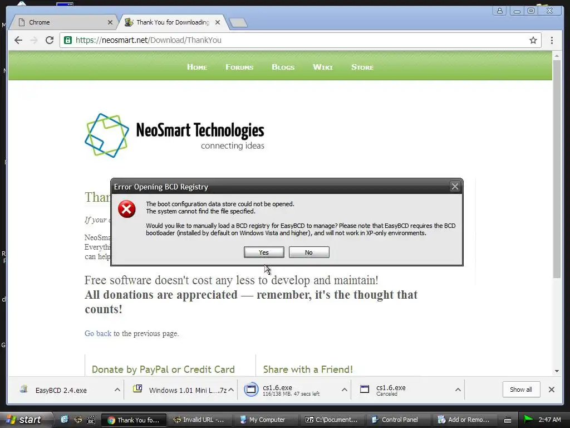Close the Chrome tab
This screenshot has height=428, width=570.
(110, 22)
